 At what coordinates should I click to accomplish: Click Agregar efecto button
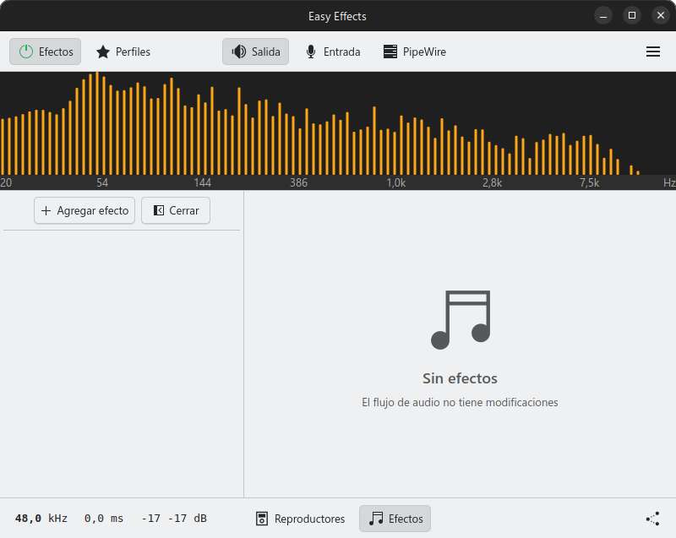click(84, 210)
